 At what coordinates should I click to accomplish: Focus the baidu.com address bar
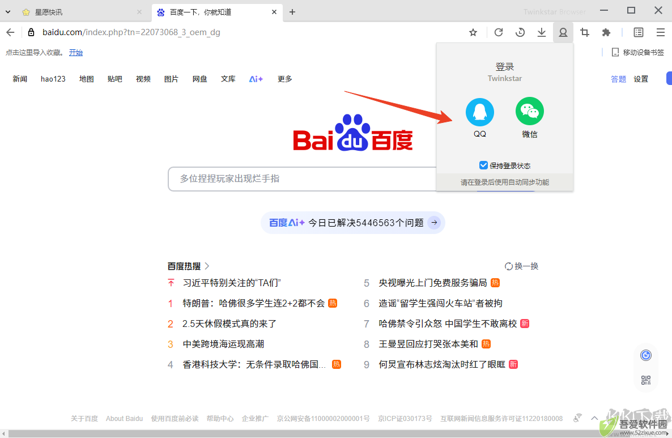point(131,32)
